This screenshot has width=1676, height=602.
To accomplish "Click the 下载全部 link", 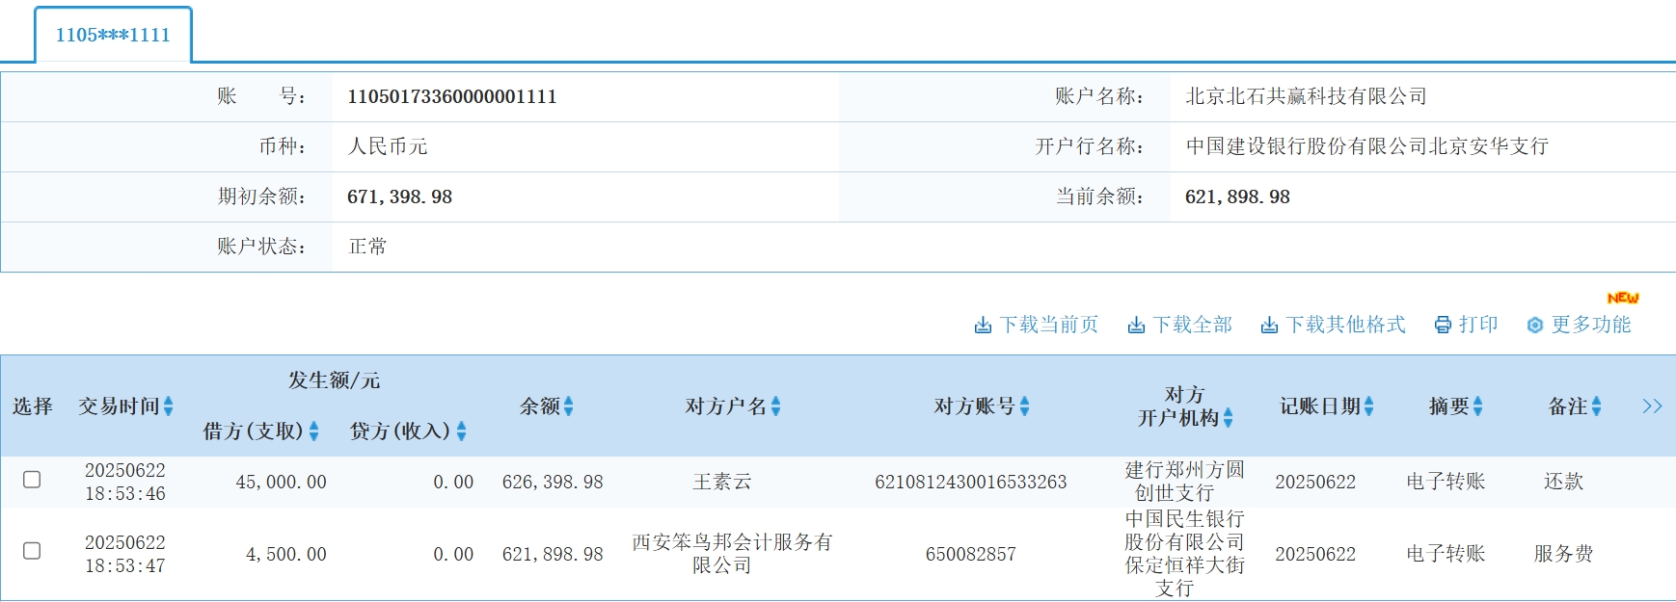I will pyautogui.click(x=1192, y=326).
